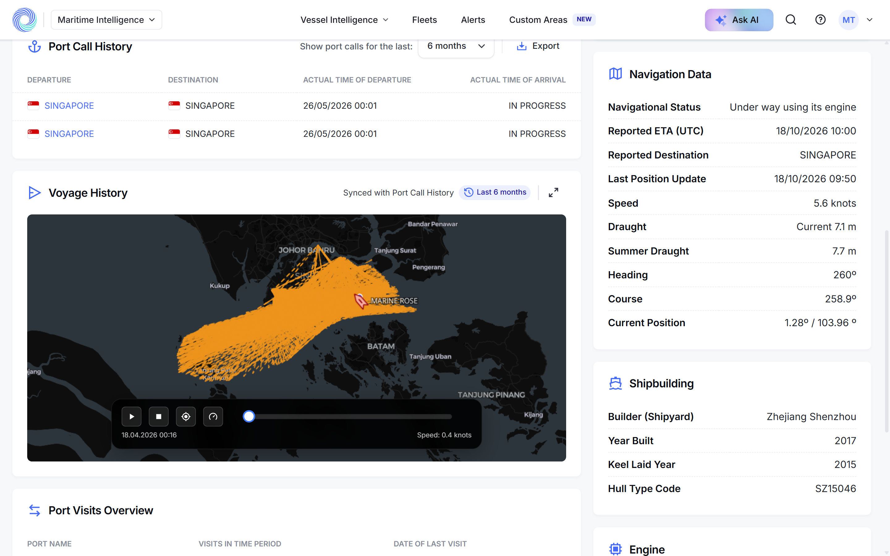Click the playback timeline slider handle
This screenshot has height=556, width=890.
point(249,416)
